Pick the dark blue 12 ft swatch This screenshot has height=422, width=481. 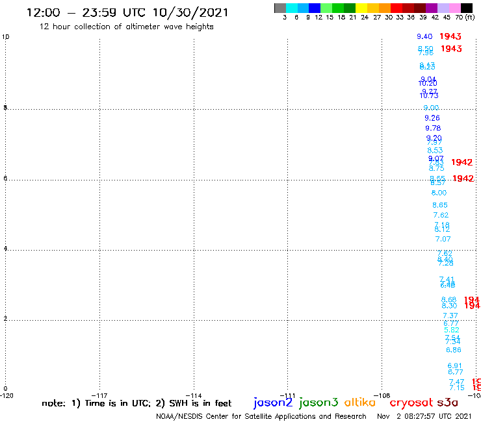coord(315,8)
